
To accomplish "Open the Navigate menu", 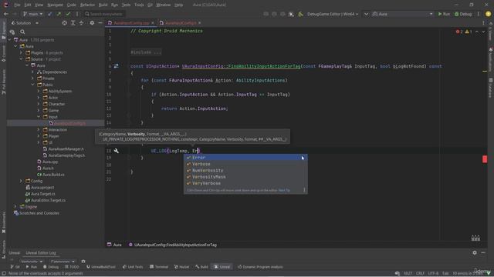I will 55,5.
